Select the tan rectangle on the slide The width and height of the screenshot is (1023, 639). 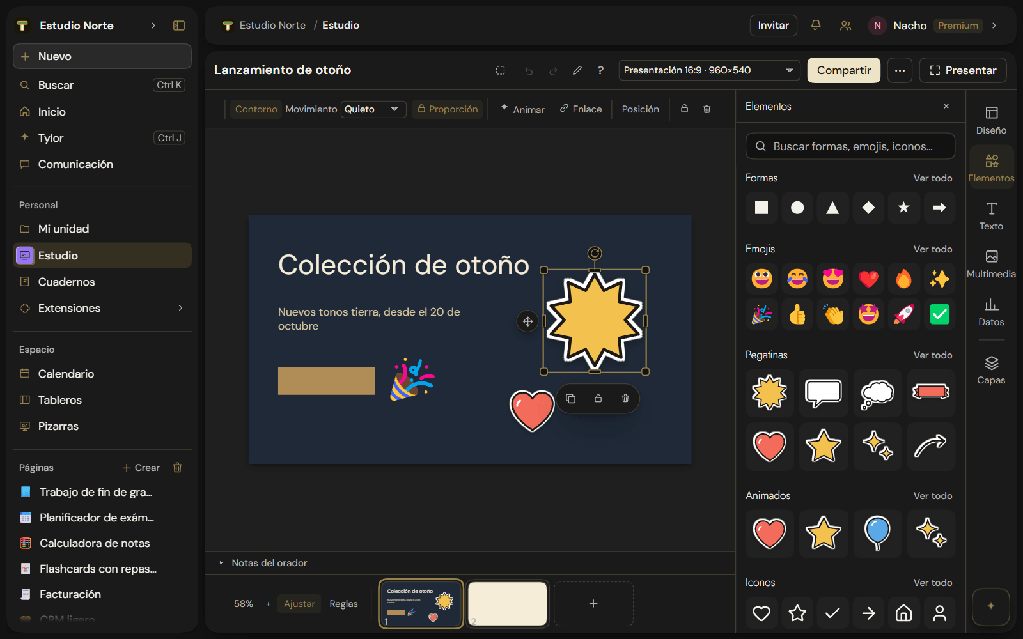[327, 381]
